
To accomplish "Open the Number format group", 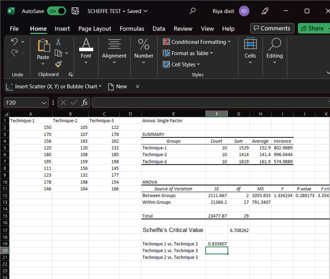I will click(x=143, y=51).
